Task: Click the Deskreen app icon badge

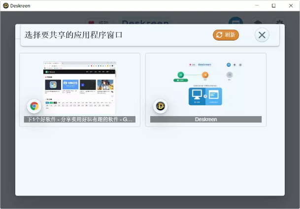Action: click(x=160, y=106)
